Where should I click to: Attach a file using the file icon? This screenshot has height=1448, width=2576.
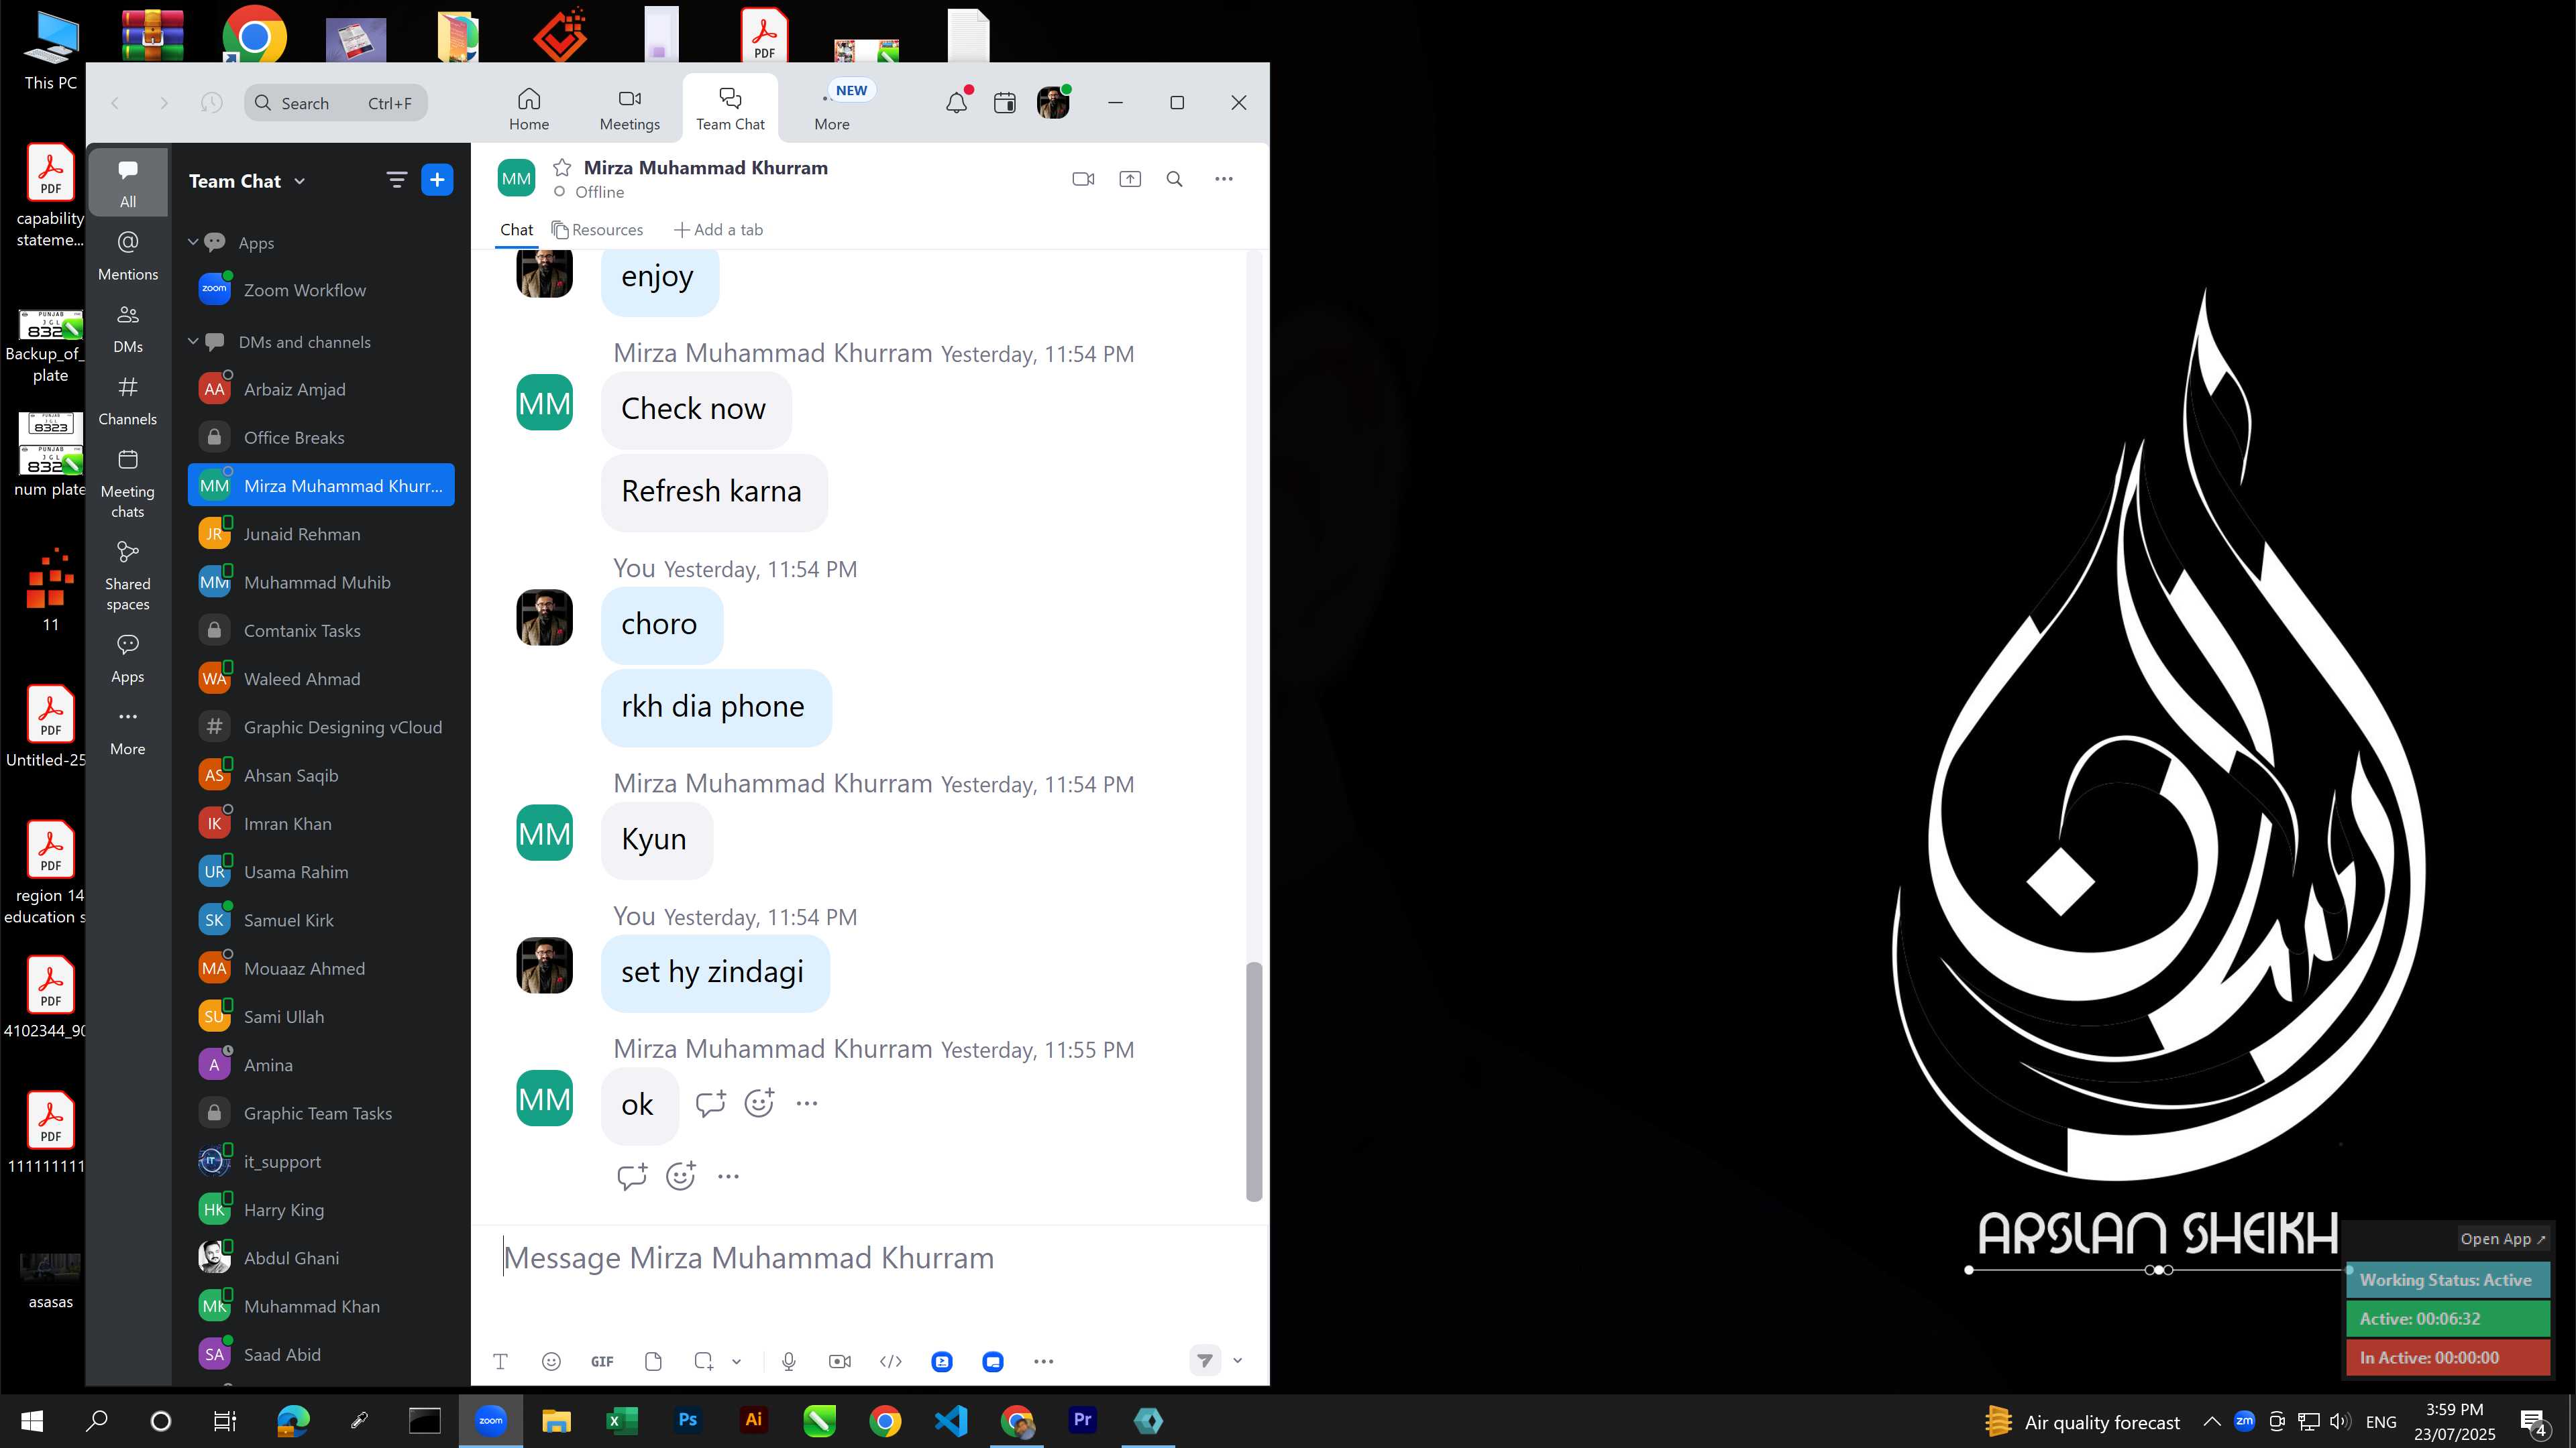[x=653, y=1361]
